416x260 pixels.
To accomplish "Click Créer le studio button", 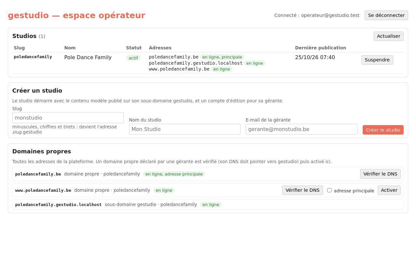I will click(x=383, y=130).
